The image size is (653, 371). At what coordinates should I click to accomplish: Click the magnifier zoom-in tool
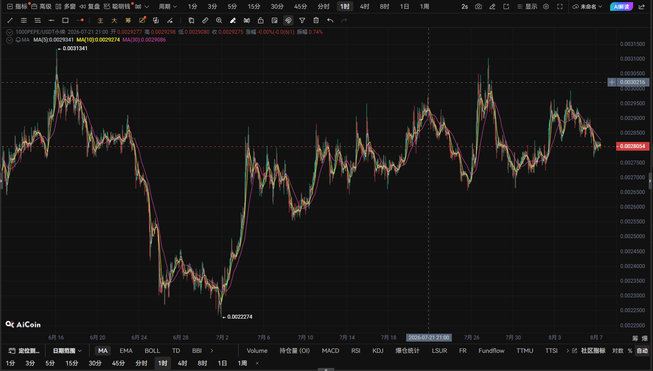tap(219, 20)
